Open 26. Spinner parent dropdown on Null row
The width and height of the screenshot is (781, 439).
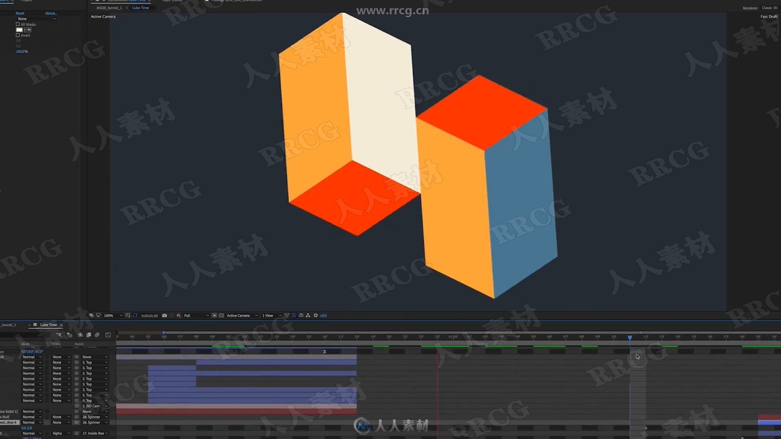click(95, 417)
